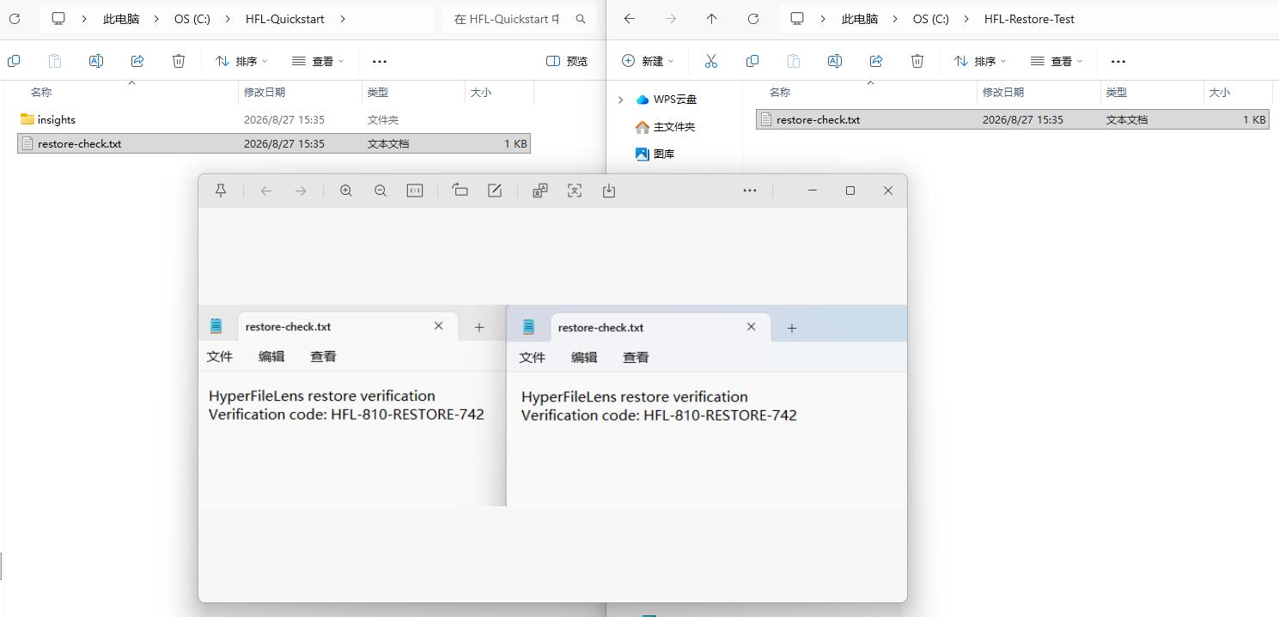Go to next image in viewer toolbar
This screenshot has width=1279, height=617.
tap(301, 191)
